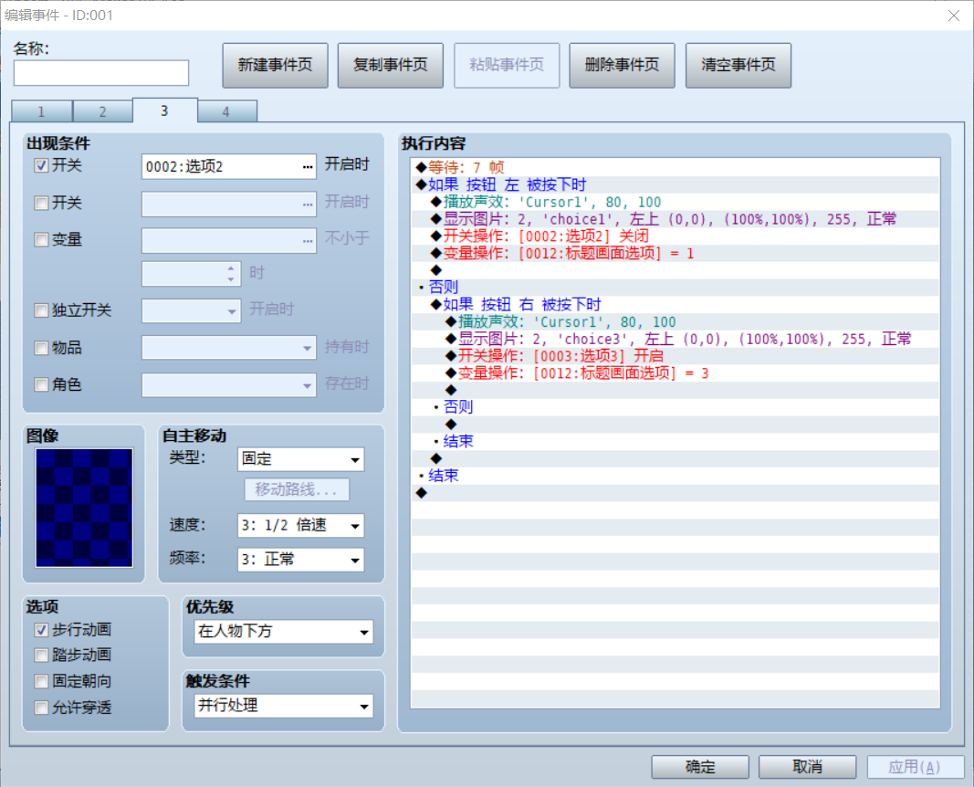
Task: Toggle the checked 开关 condition with 0002:选项2
Action: (x=42, y=165)
